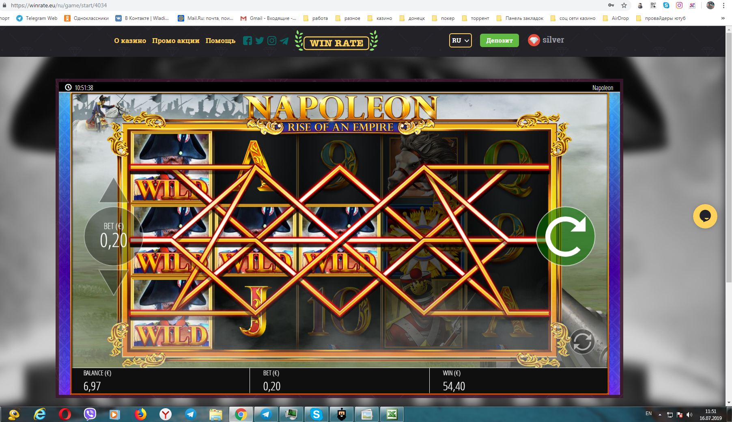This screenshot has width=732, height=422.
Task: Click the Instagram extension icon in toolbar
Action: point(679,5)
